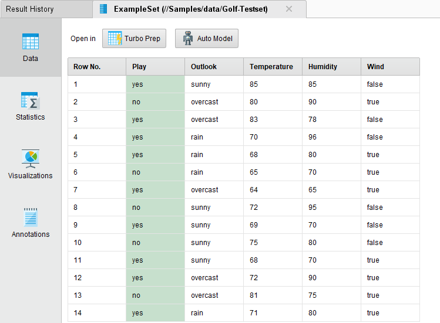
Task: Open the Data view icon
Action: (31, 42)
